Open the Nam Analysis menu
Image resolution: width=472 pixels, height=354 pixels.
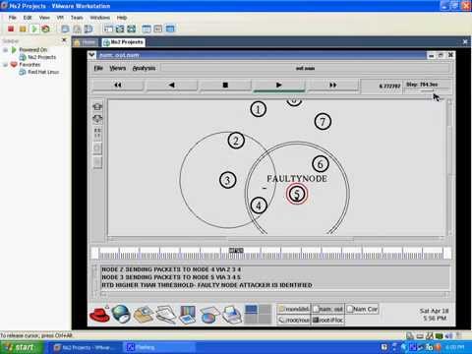[x=144, y=68]
